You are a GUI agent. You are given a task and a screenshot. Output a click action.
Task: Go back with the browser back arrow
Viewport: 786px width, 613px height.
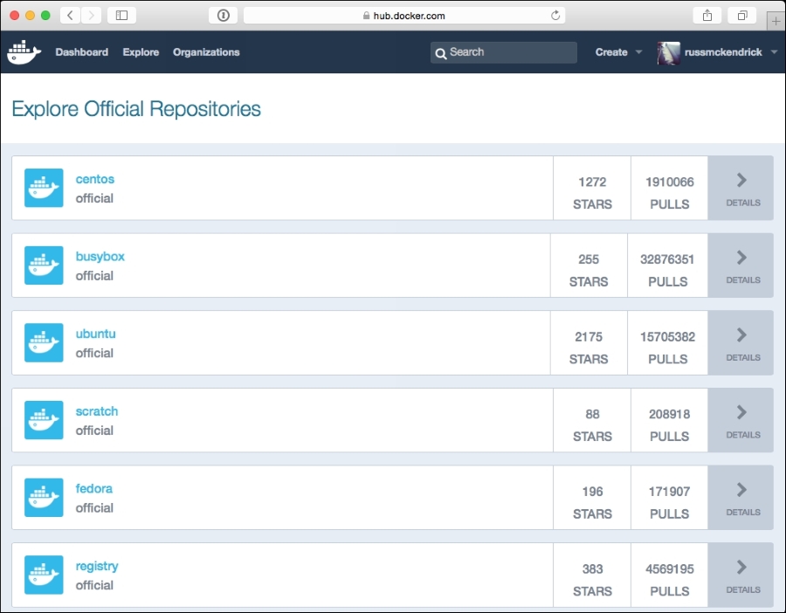(x=70, y=16)
